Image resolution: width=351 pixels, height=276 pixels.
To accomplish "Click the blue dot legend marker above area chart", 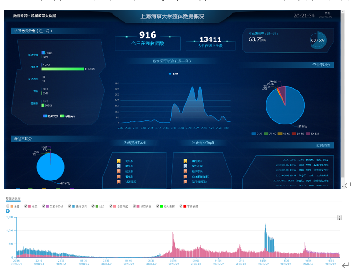I will pyautogui.click(x=170, y=74).
